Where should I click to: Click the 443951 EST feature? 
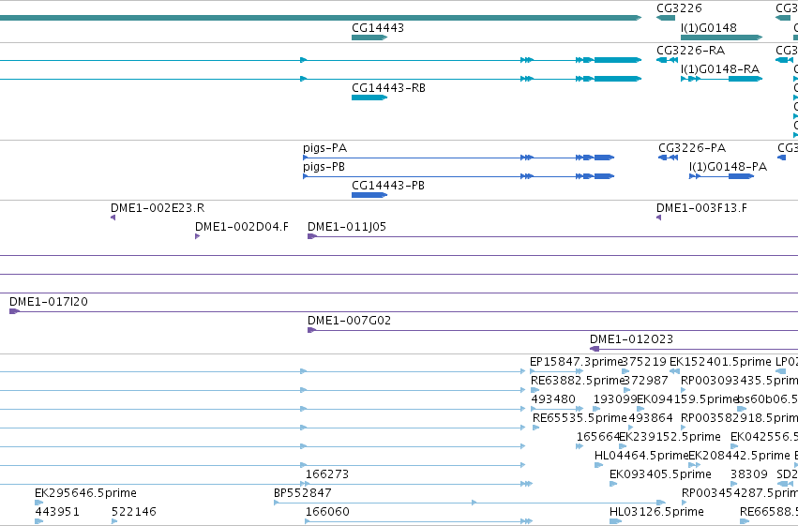(x=39, y=521)
